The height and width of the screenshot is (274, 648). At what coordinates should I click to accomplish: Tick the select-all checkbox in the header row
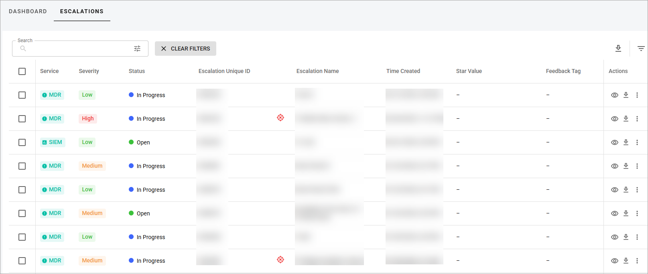pyautogui.click(x=22, y=71)
